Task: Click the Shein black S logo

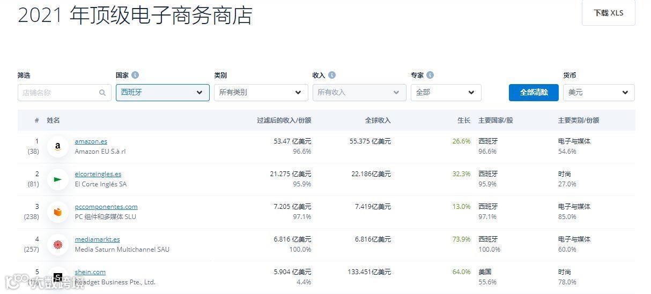Action: [58, 277]
